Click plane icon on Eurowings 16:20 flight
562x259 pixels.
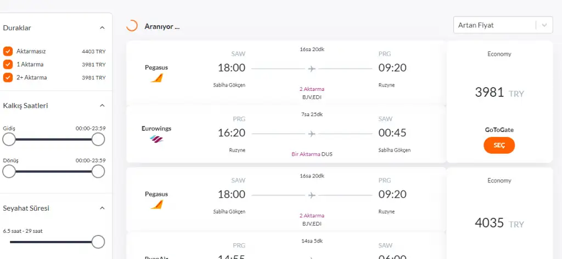(312, 133)
